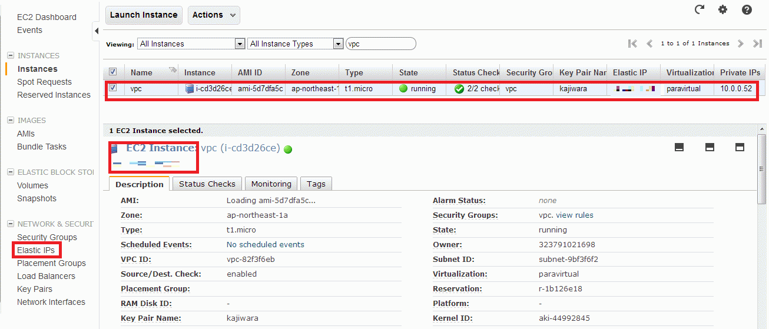The width and height of the screenshot is (769, 329).
Task: Split the details pane to half height
Action: pos(710,147)
